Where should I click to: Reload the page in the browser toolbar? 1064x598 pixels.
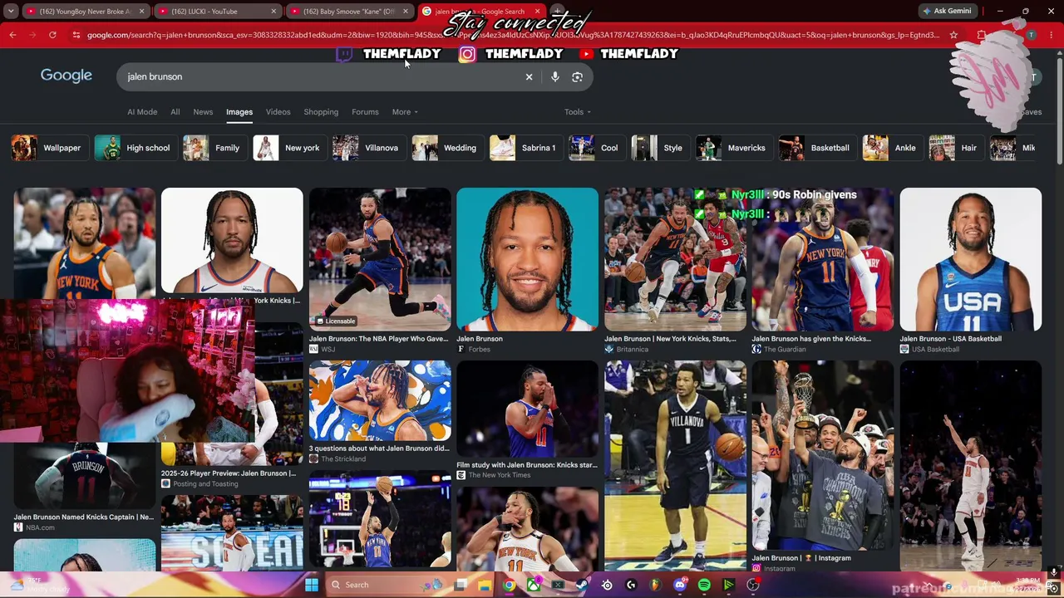[52, 35]
